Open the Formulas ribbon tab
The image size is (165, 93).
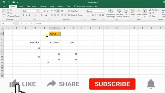pyautogui.click(x=43, y=6)
